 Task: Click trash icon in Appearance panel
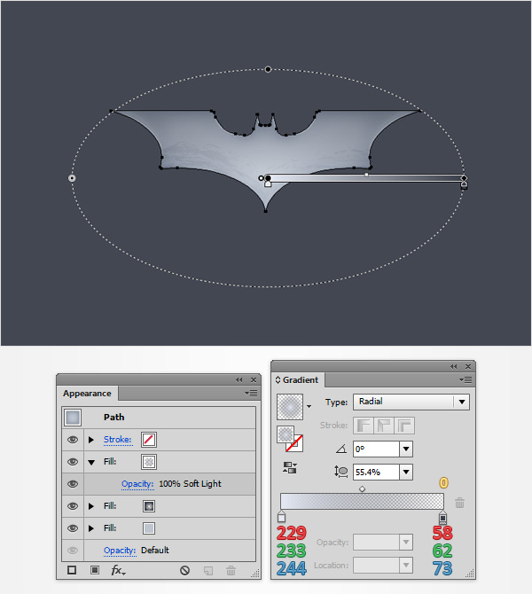tap(231, 570)
